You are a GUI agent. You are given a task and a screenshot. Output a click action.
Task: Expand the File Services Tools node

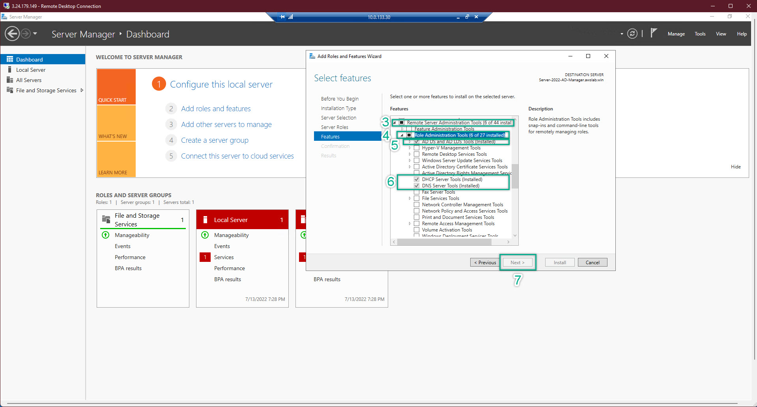pos(409,198)
